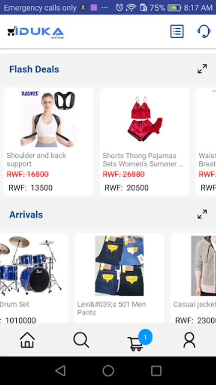
Task: Tap the Flash Deals heading
Action: (x=34, y=69)
